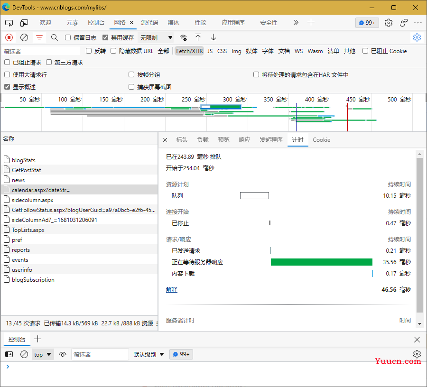The image size is (427, 387).
Task: Open network conditions wifi icon
Action: click(x=183, y=37)
